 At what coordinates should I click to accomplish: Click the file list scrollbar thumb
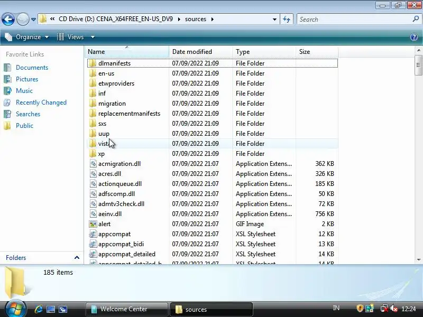pos(418,65)
